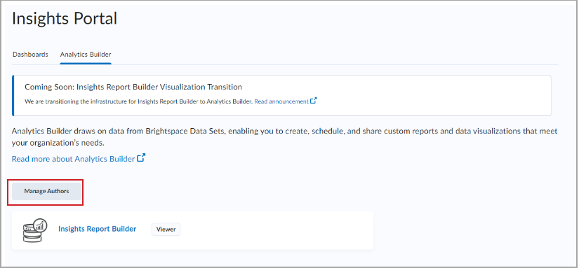Open the Read announcement link
The image size is (579, 268).
pyautogui.click(x=281, y=101)
